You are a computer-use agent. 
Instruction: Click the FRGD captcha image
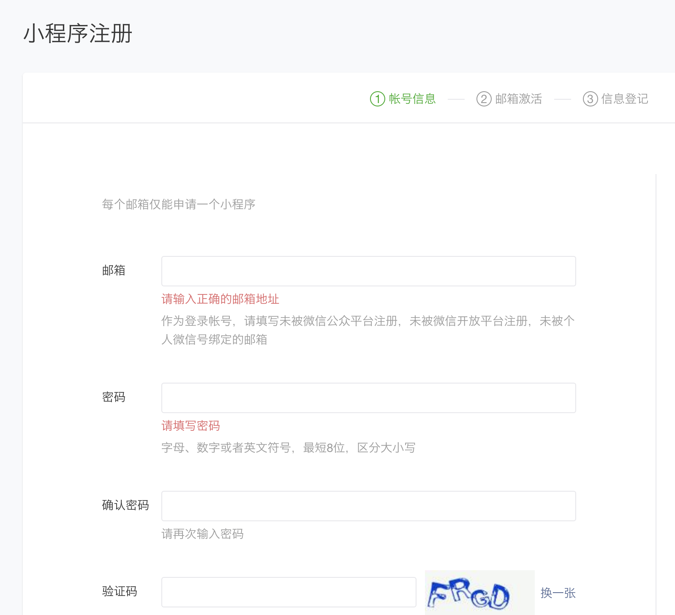coord(479,592)
